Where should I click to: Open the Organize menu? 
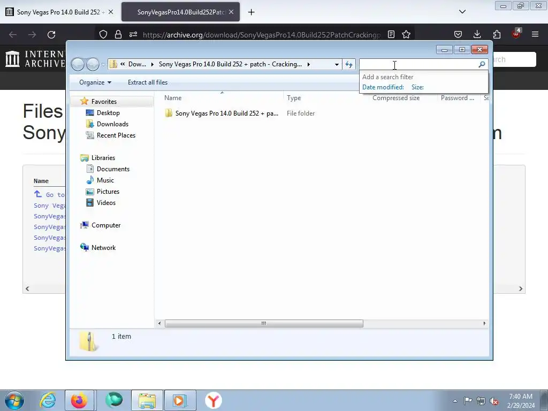pyautogui.click(x=95, y=82)
